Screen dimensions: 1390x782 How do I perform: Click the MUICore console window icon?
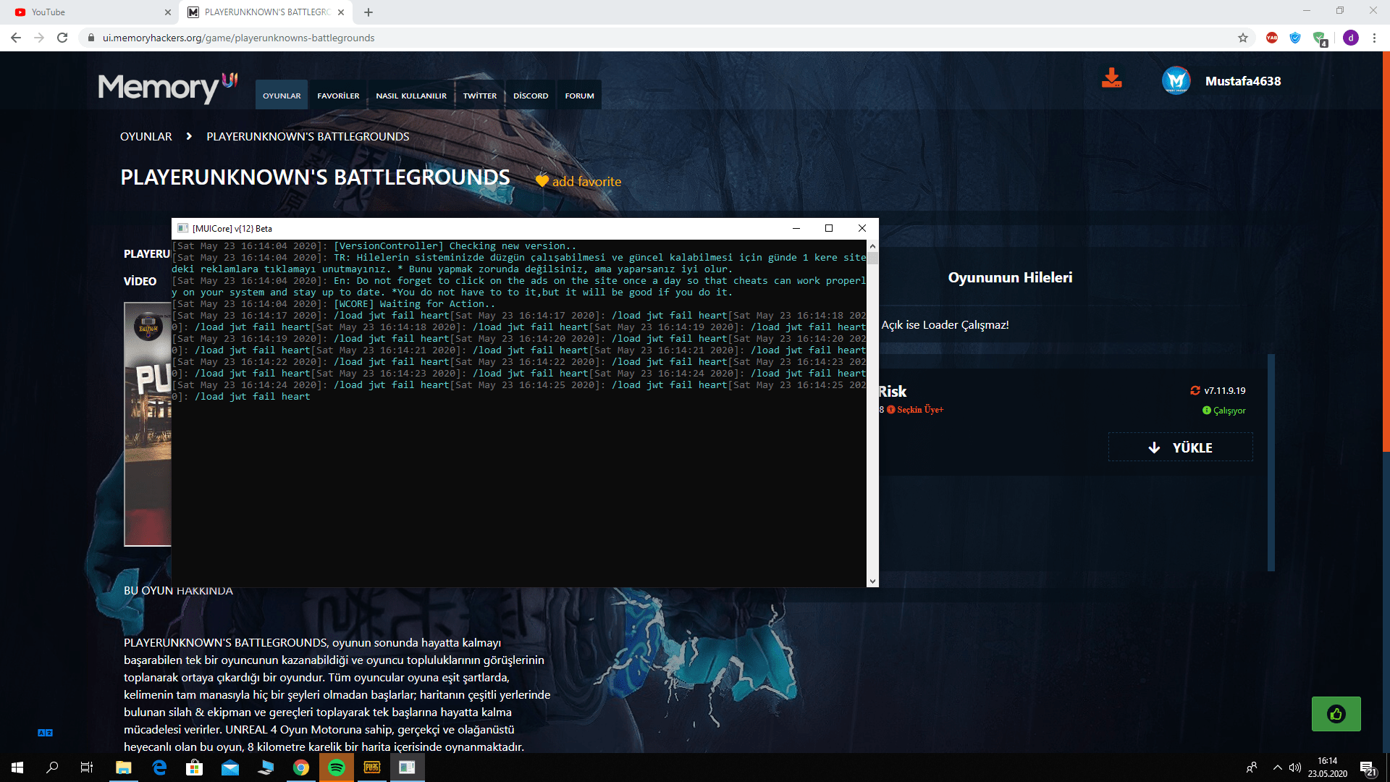coord(182,228)
